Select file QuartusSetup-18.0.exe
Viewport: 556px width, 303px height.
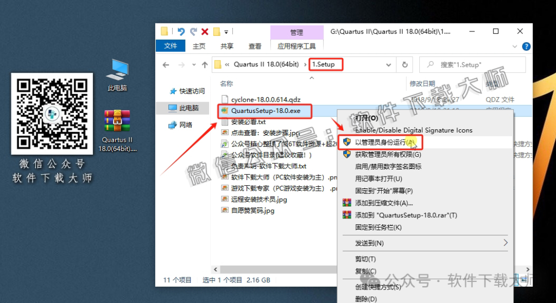(x=266, y=111)
